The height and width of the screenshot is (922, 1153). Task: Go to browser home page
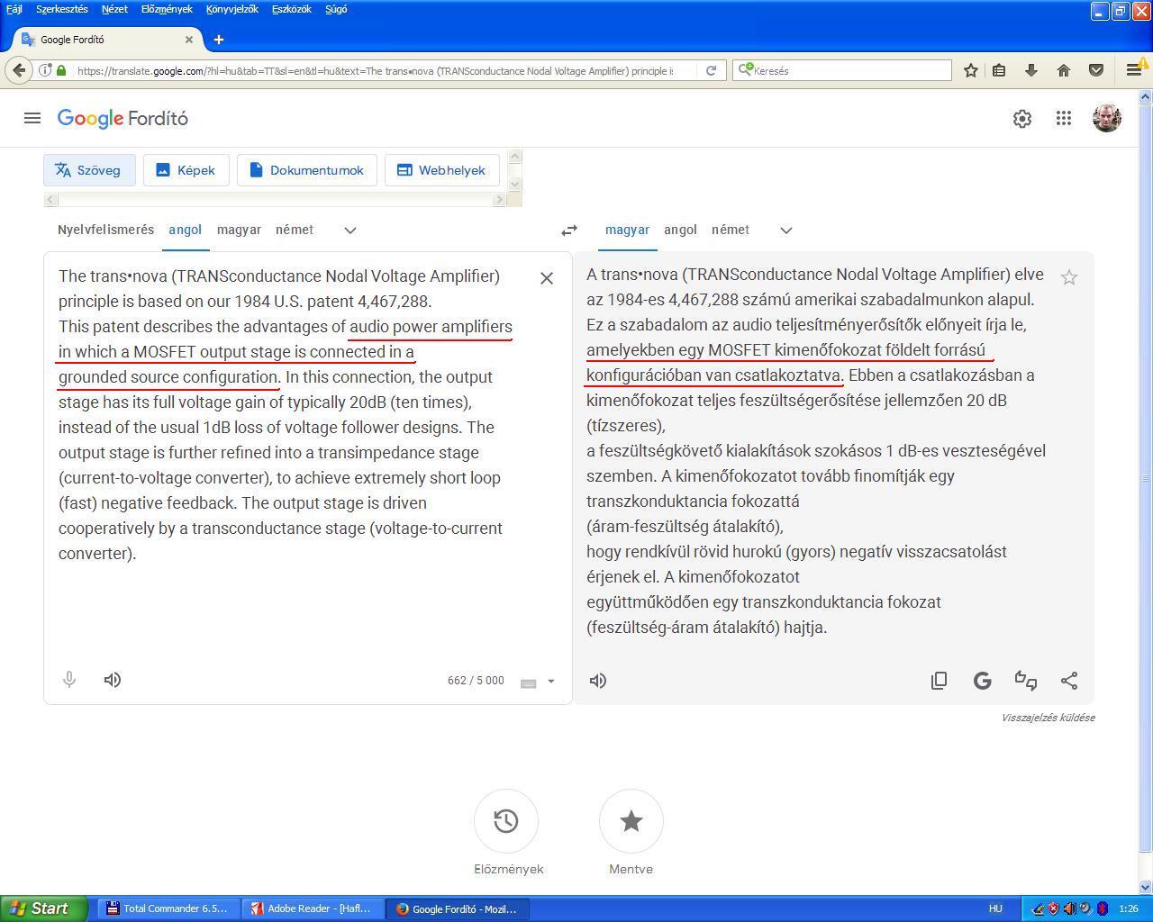(x=1064, y=70)
